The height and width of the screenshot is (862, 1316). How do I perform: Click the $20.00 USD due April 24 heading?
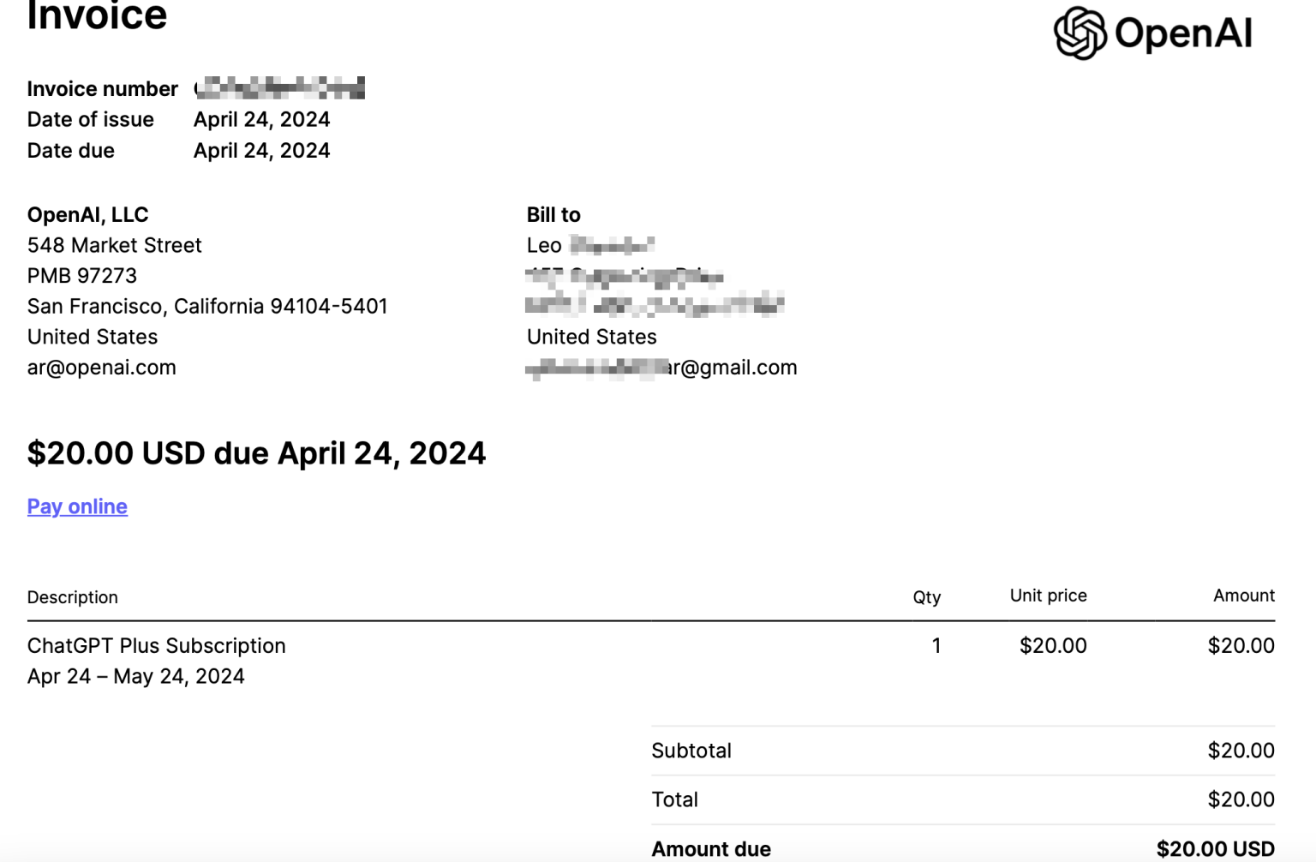click(256, 453)
